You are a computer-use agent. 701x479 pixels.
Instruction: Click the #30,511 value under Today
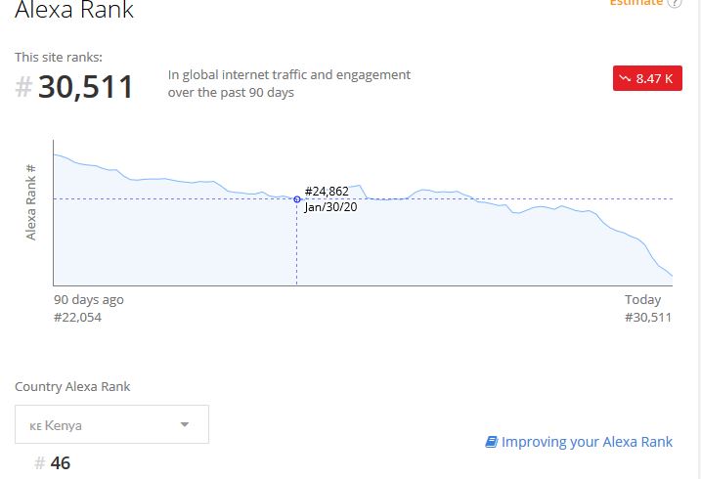coord(648,318)
